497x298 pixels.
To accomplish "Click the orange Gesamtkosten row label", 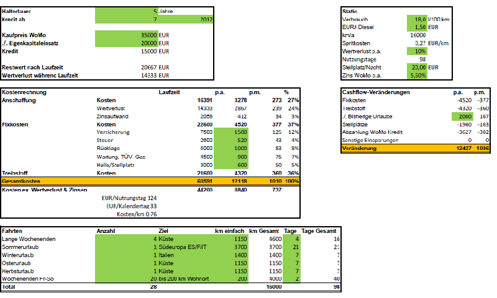I will click(19, 180).
